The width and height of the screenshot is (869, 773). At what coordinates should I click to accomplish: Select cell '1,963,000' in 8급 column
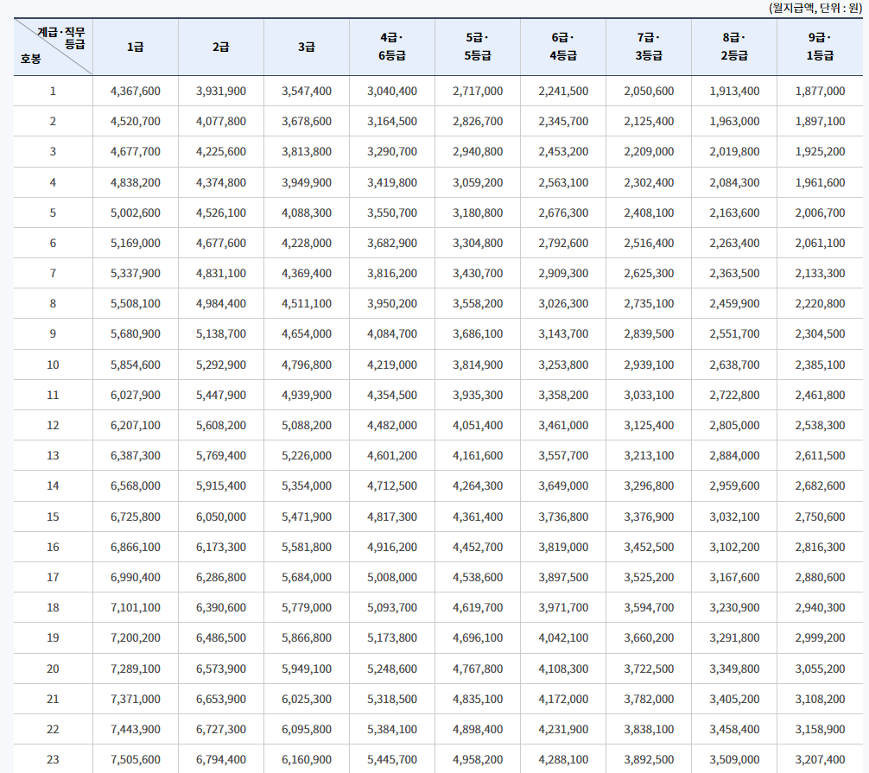[x=734, y=122]
